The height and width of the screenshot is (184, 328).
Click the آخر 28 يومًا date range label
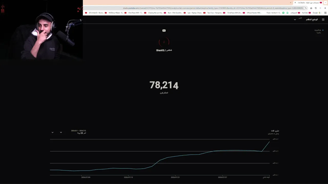click(x=82, y=133)
